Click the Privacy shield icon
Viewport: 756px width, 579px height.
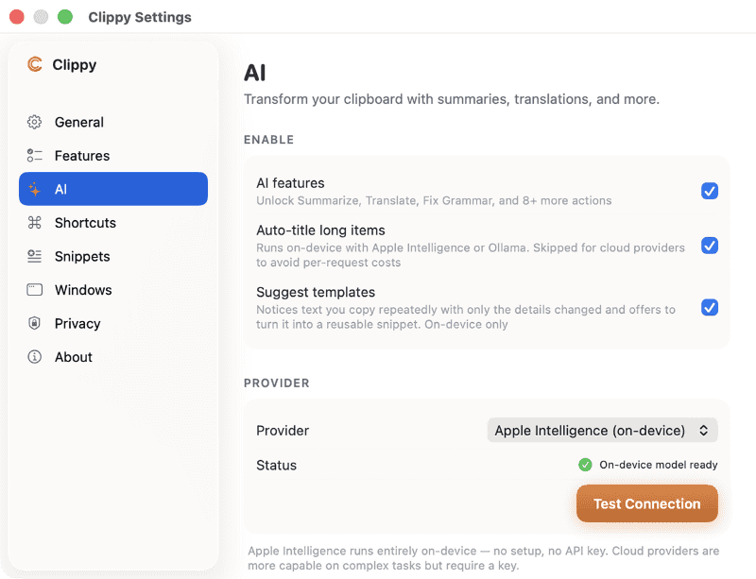pyautogui.click(x=34, y=323)
